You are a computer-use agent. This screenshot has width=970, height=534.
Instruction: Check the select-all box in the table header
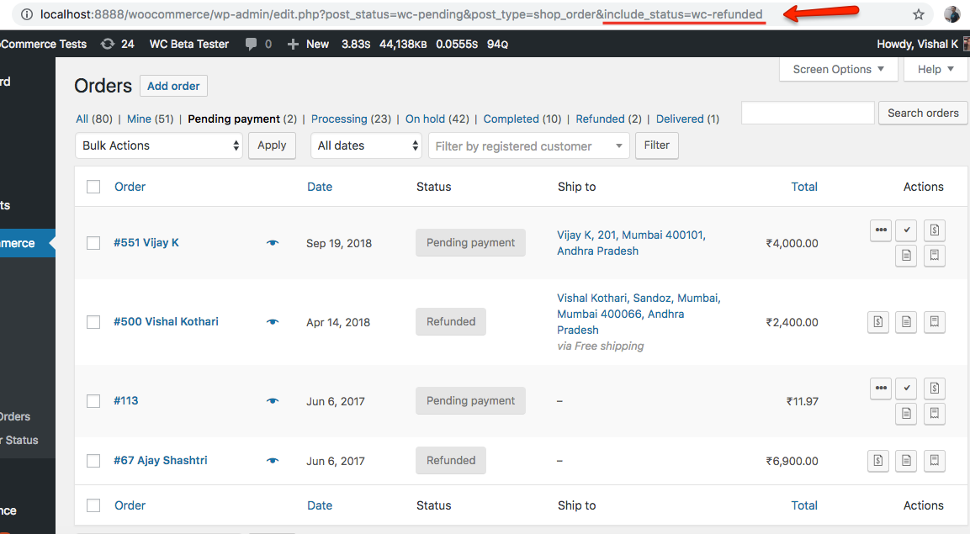93,187
